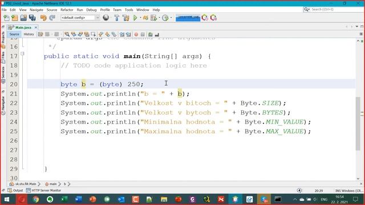Click the Next Bookmark icon

[x=107, y=34]
